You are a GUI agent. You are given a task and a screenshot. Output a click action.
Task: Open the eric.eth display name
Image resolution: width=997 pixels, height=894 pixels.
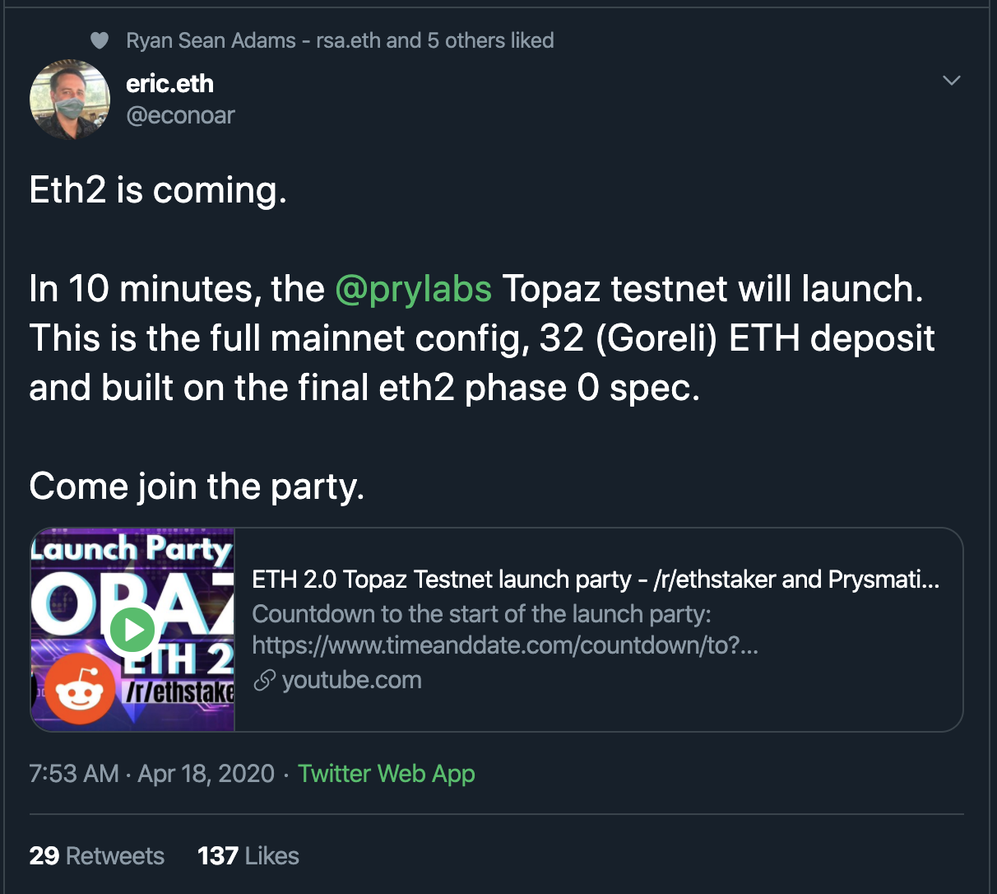point(170,83)
